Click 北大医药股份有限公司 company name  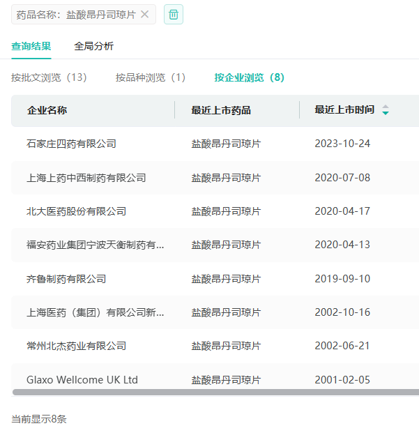tap(77, 211)
